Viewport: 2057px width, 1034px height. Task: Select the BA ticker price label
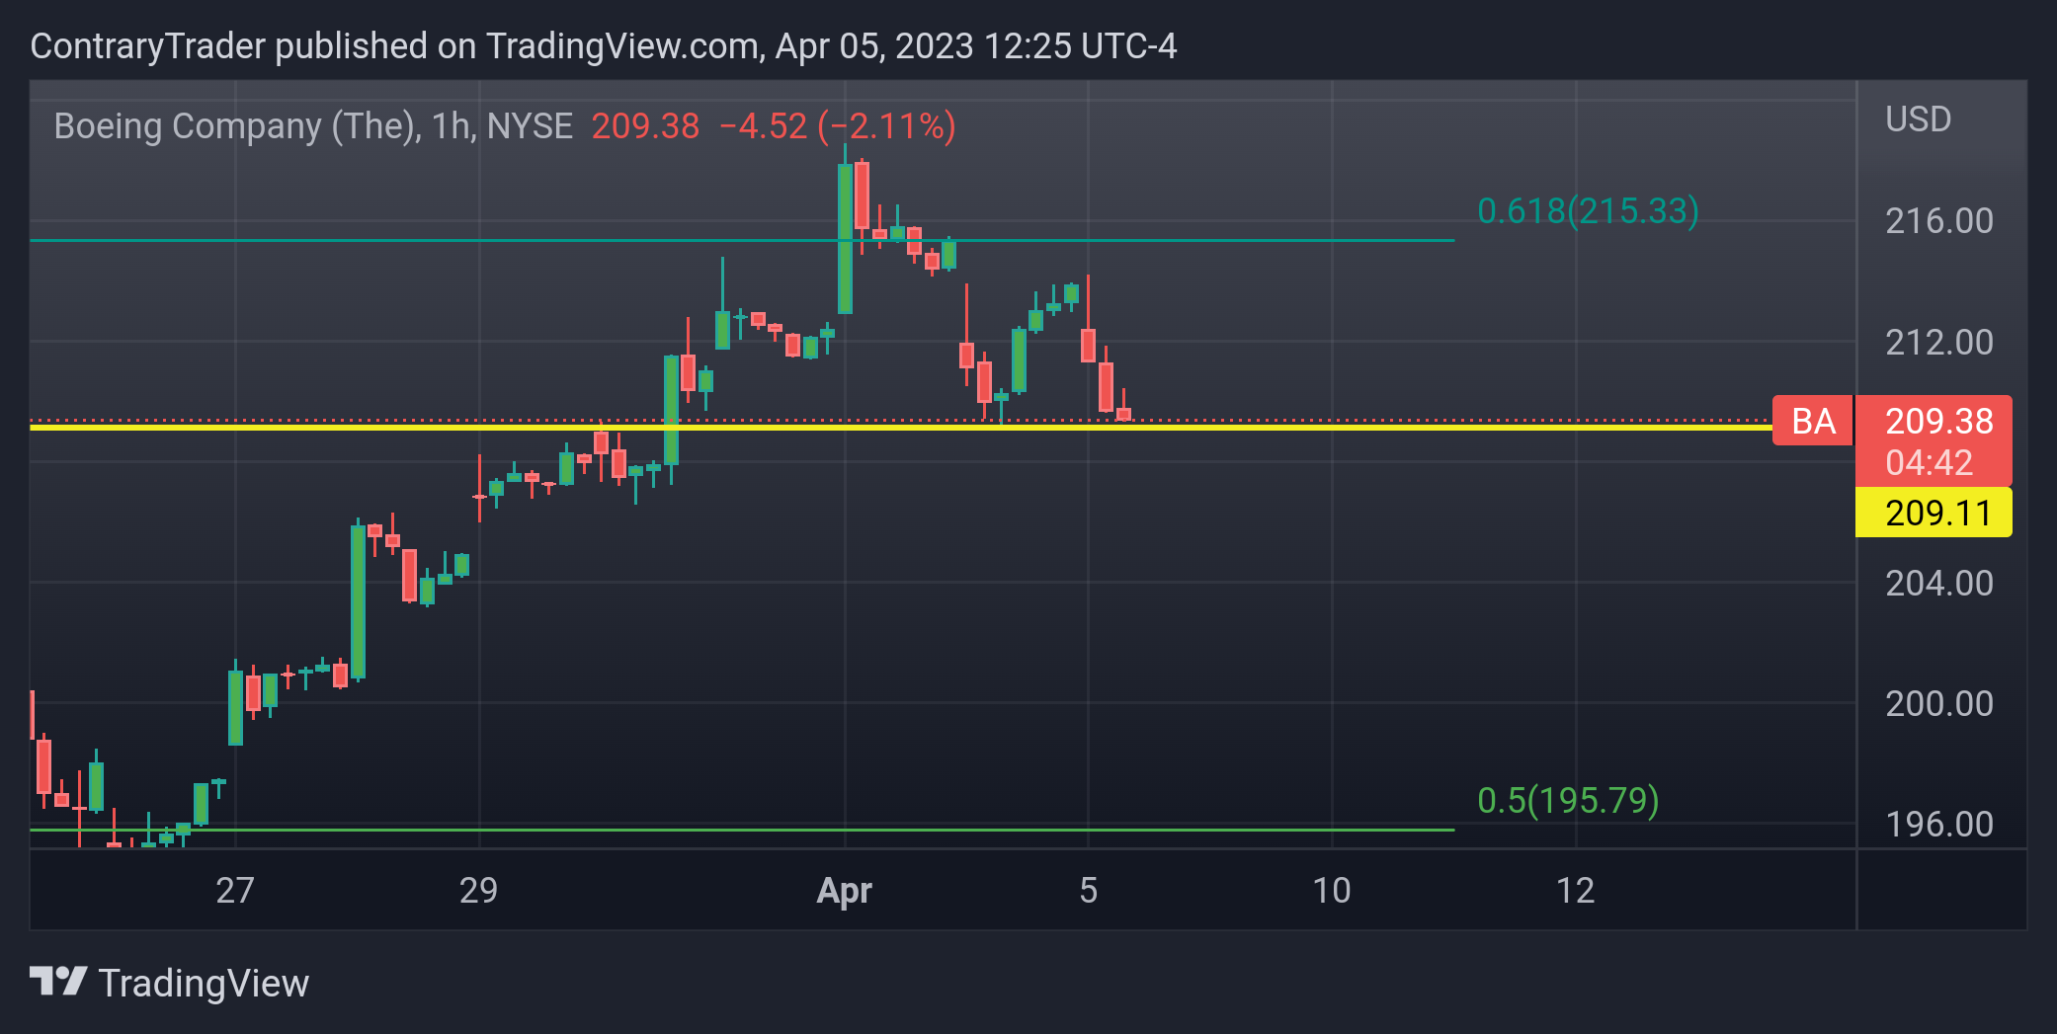click(x=1813, y=421)
